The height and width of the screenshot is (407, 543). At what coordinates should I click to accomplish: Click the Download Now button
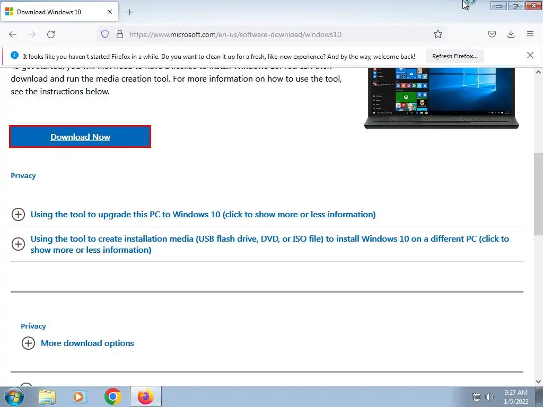point(80,137)
